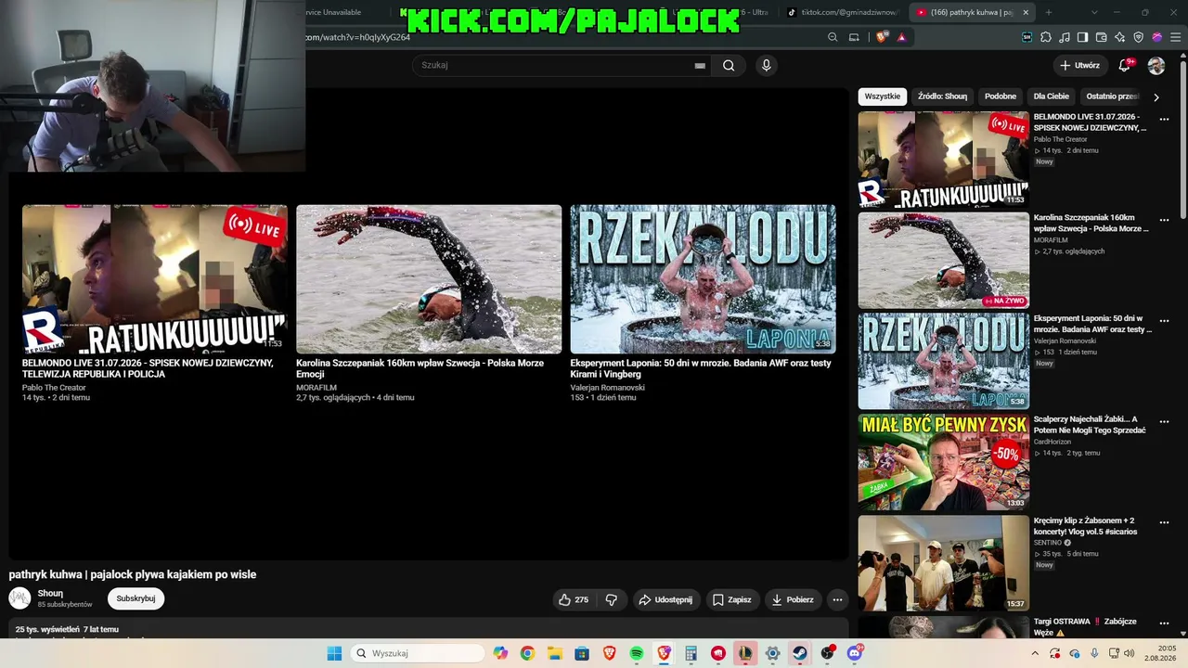Open options for BELMONDO LIVE sidebar video
The height and width of the screenshot is (668, 1188).
tap(1164, 119)
